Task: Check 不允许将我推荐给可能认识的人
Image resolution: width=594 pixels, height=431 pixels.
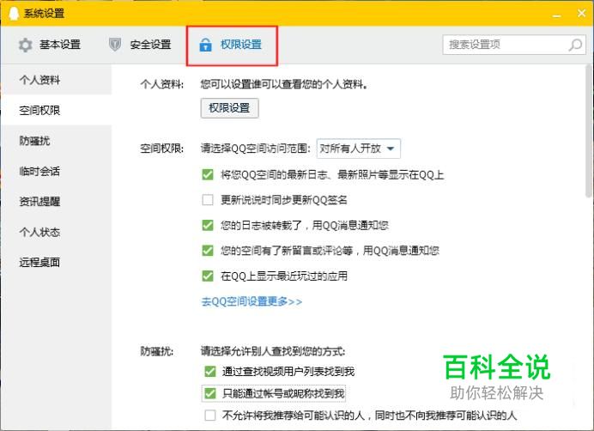Action: (209, 415)
